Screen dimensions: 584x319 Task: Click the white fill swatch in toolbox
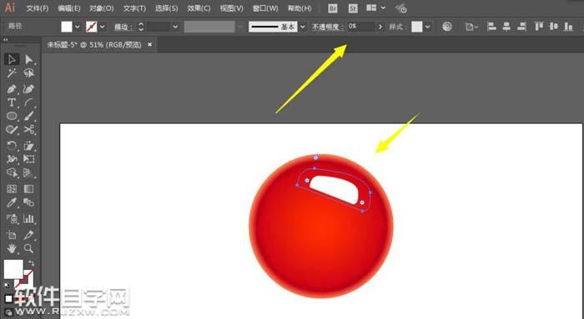click(13, 269)
